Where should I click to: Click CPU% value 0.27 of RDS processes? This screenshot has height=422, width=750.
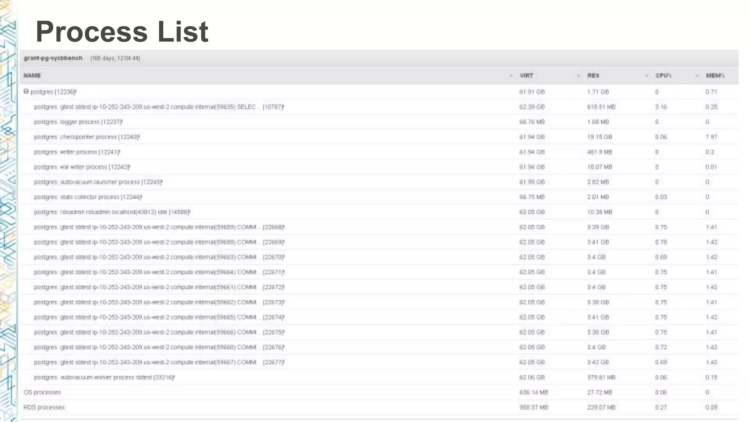click(x=661, y=407)
